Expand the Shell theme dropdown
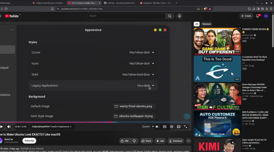 (138, 74)
